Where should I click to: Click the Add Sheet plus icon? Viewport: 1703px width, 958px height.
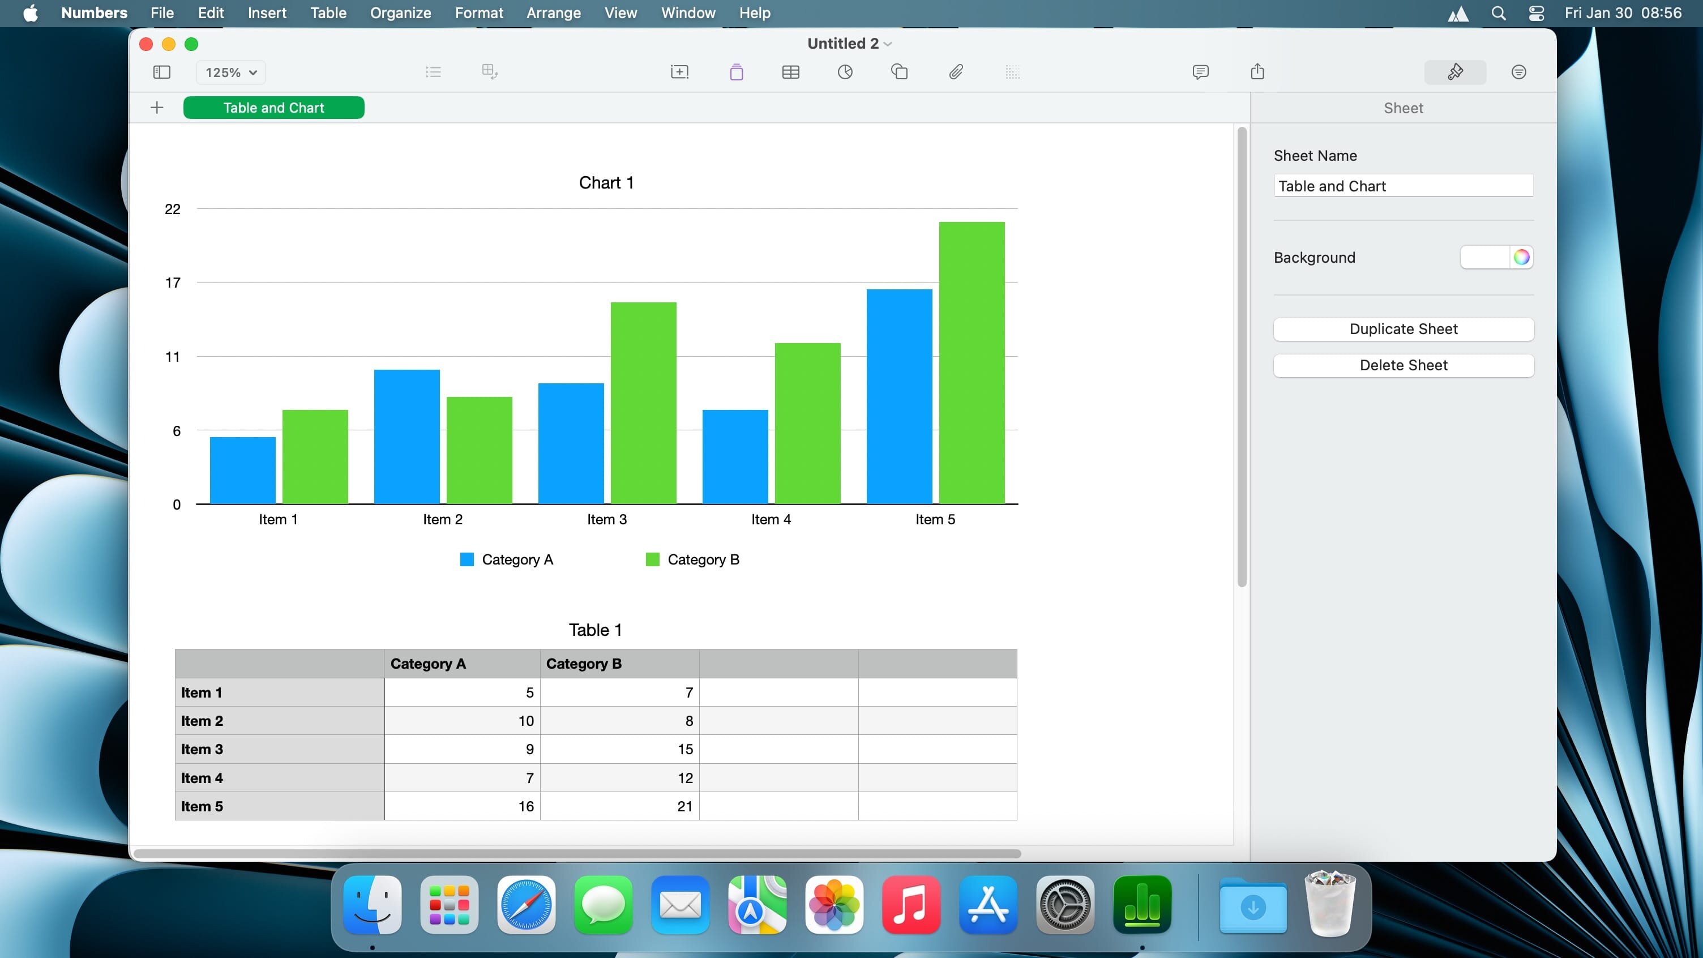[x=157, y=108]
